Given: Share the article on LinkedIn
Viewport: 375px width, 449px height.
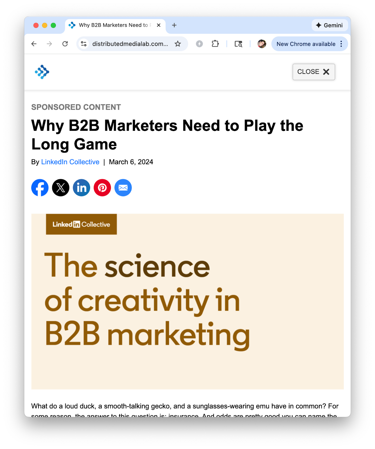Looking at the screenshot, I should point(81,188).
